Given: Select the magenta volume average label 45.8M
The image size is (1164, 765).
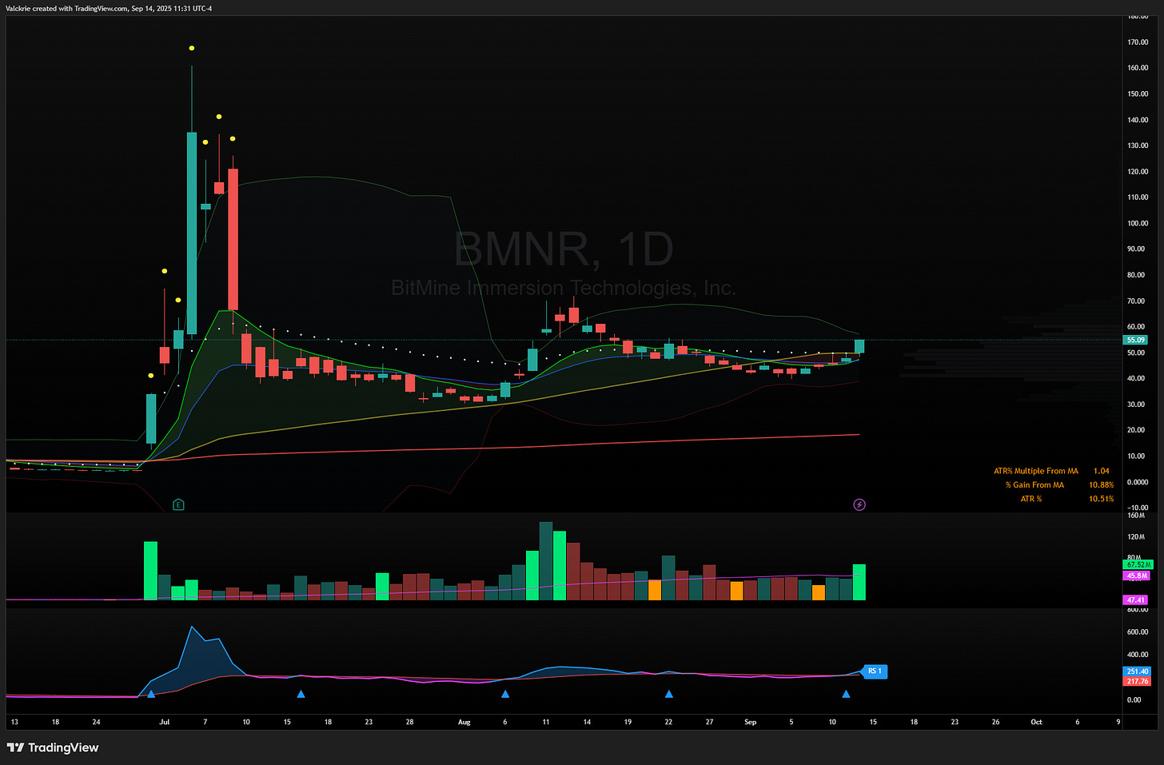Looking at the screenshot, I should [1137, 576].
